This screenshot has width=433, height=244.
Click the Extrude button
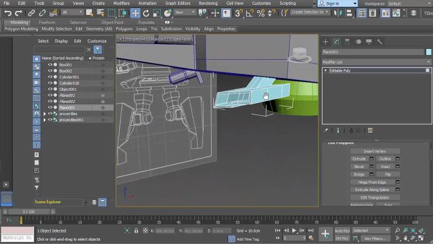(359, 159)
